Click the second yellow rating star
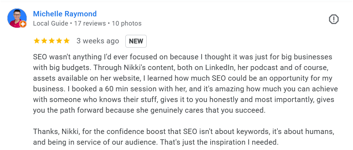 [44, 41]
